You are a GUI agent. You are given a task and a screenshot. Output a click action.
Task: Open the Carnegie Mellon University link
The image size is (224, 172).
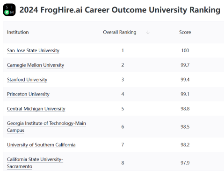(36, 65)
